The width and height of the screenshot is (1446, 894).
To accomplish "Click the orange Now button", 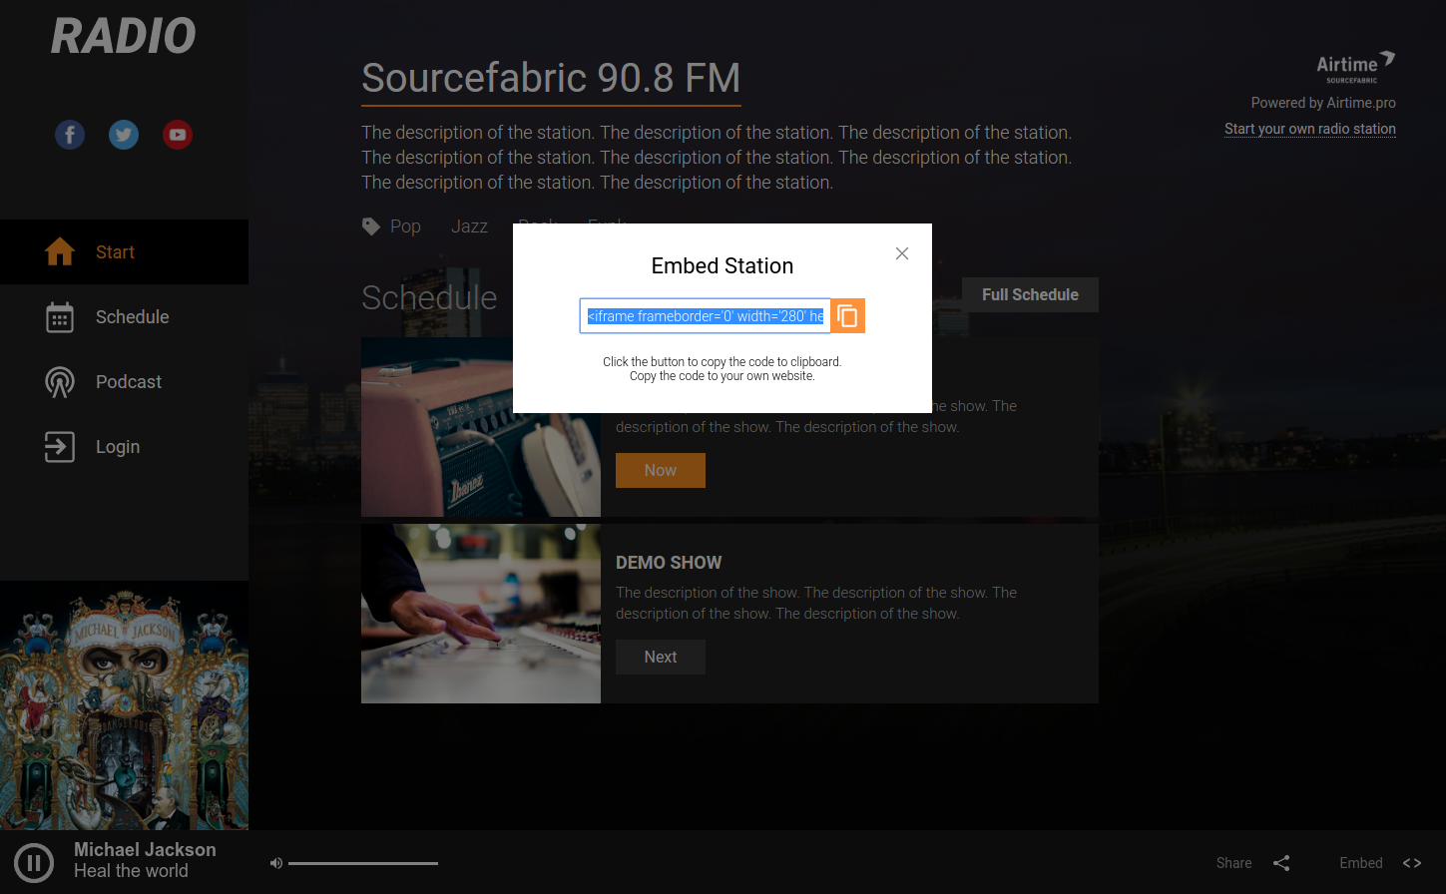I will point(661,470).
